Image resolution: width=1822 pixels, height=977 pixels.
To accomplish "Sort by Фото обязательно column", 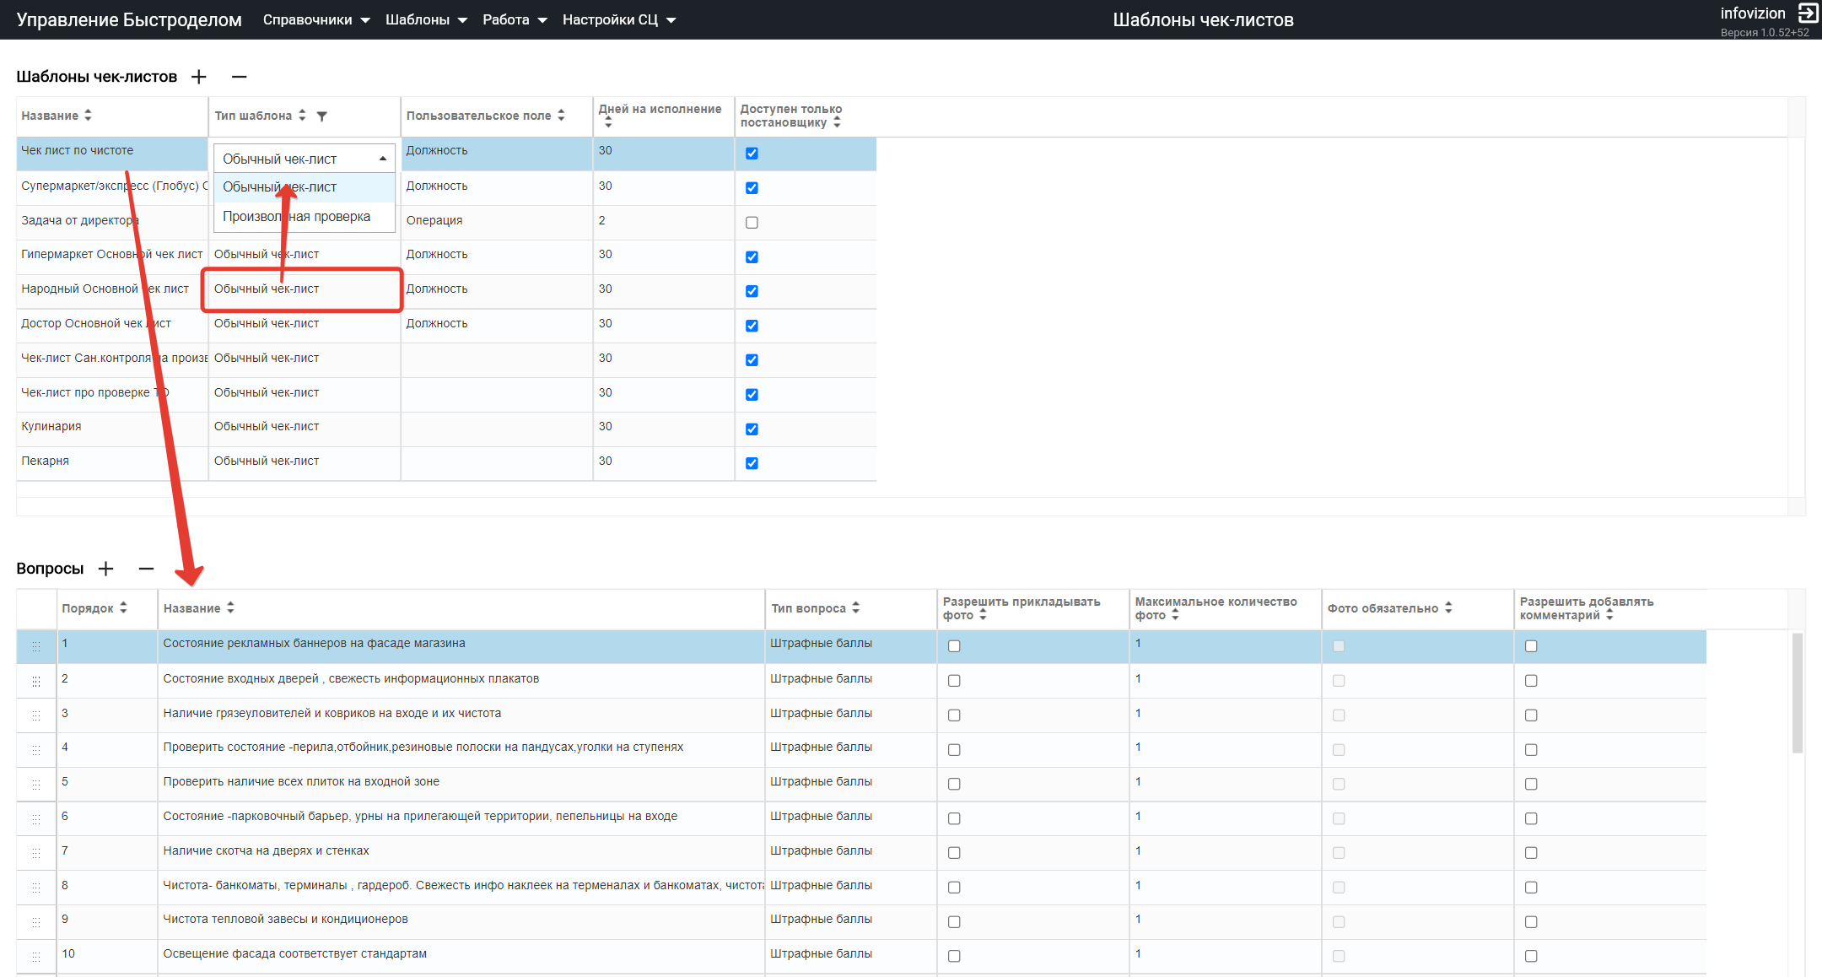I will (x=1448, y=607).
